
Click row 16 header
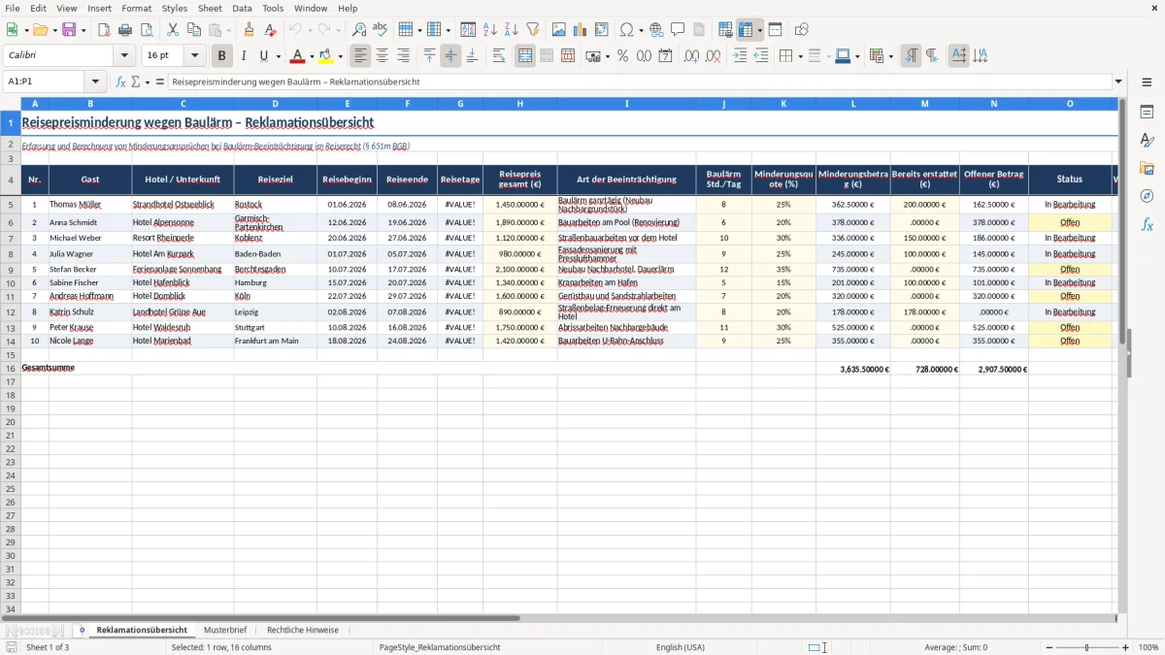click(x=11, y=369)
